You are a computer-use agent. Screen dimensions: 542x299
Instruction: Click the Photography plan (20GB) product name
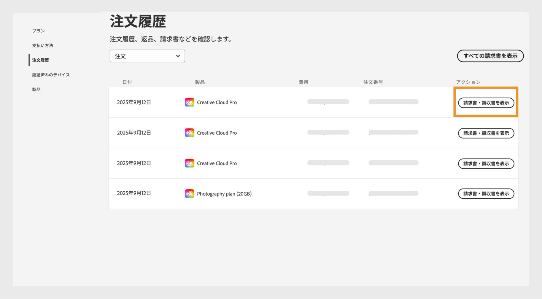pos(224,194)
